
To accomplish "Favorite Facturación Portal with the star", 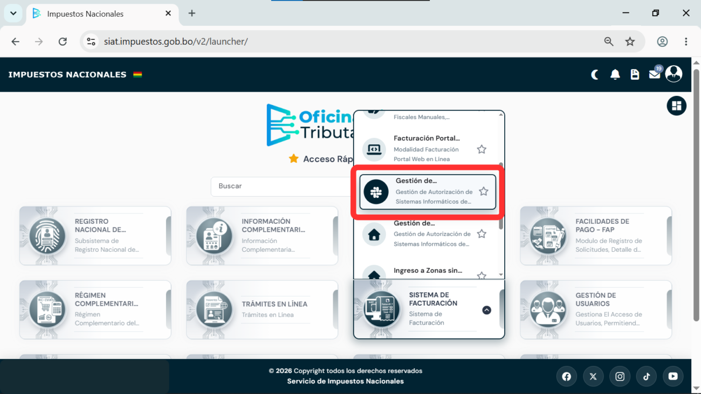I will [x=482, y=149].
